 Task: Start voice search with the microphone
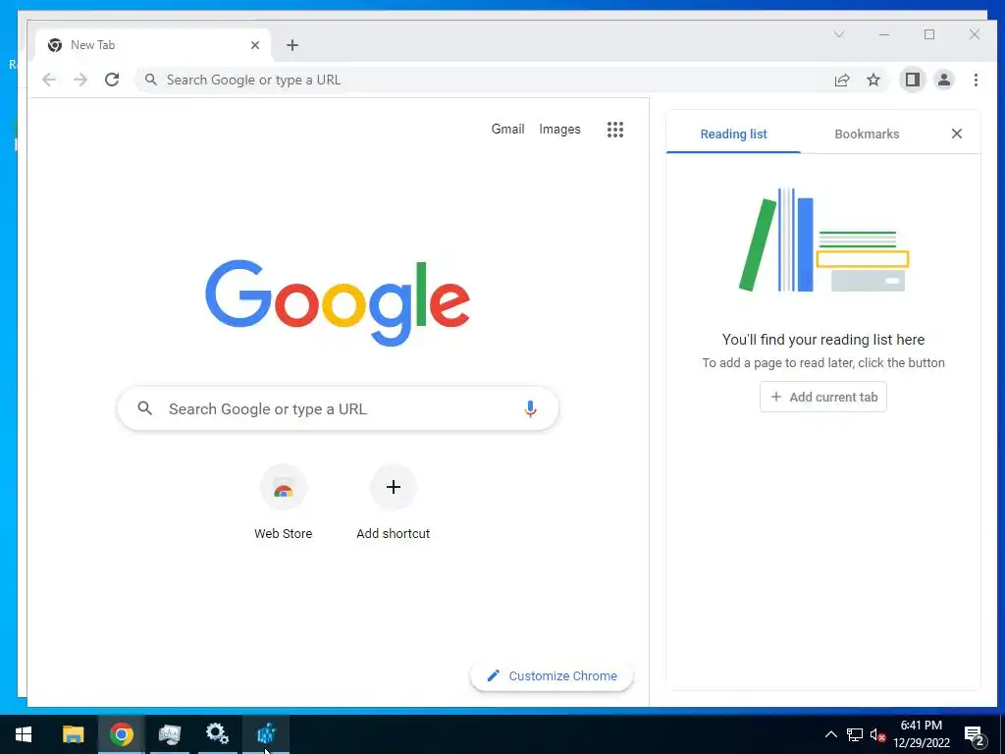tap(530, 408)
